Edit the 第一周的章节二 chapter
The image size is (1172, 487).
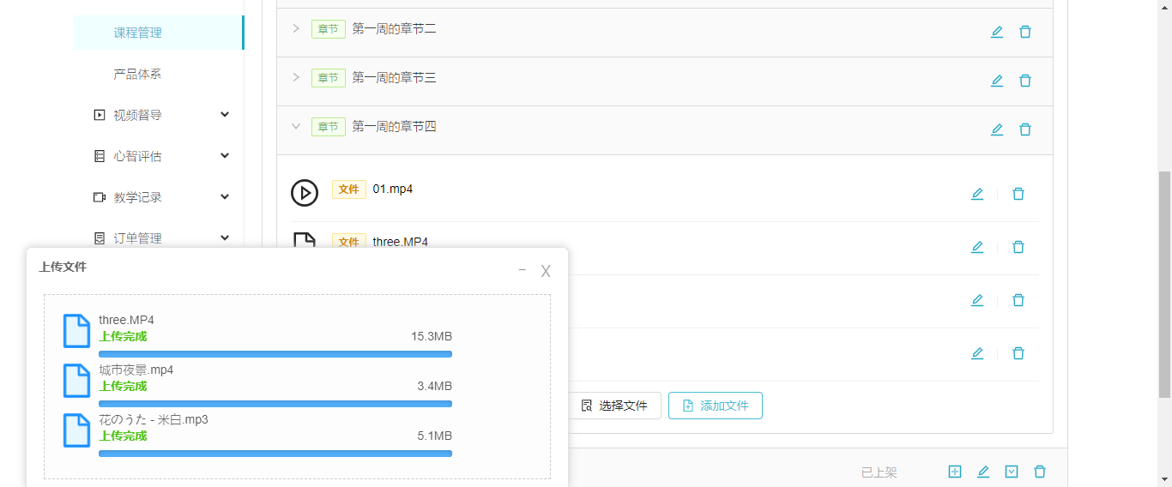tap(997, 32)
